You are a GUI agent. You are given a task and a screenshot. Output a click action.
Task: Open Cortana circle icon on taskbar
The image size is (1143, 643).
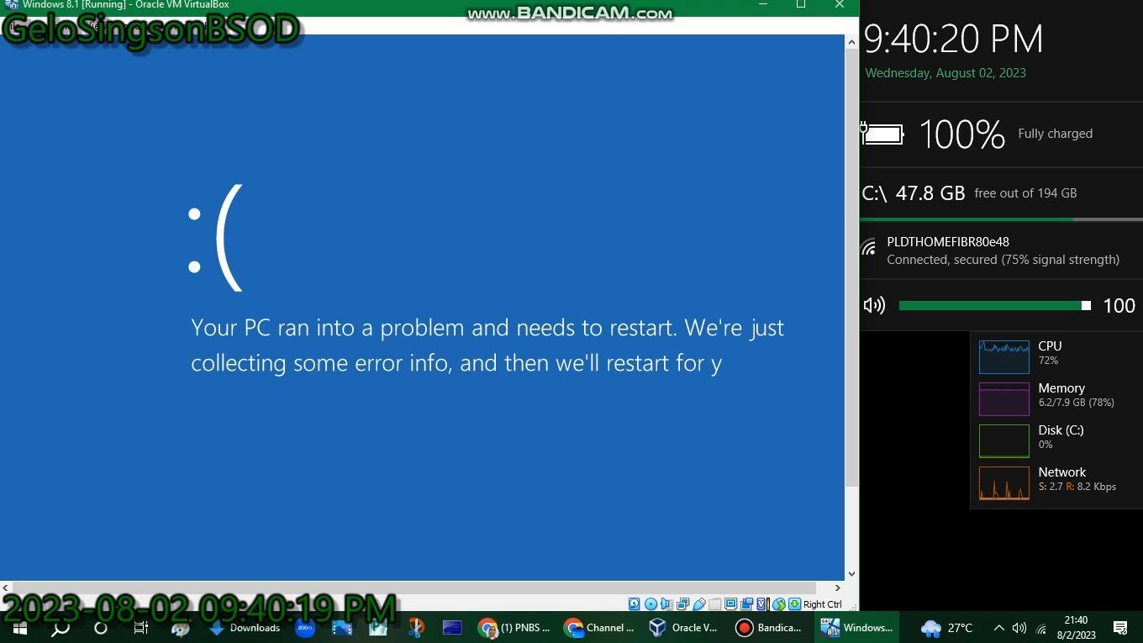[x=101, y=628]
